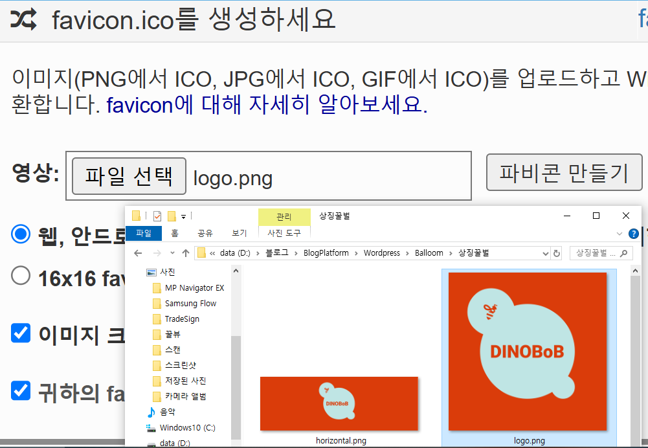Open 꿀뷰 folder in tree
Screen dimensions: 648x448
[x=172, y=334]
